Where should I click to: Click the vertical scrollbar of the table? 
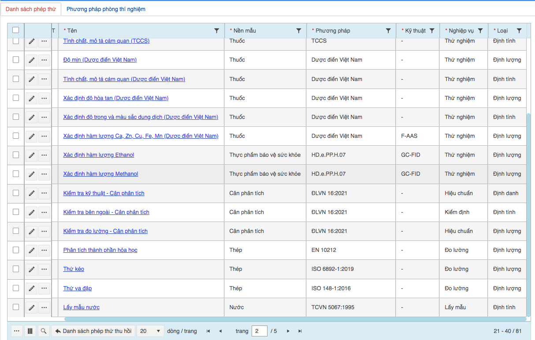pos(528,215)
